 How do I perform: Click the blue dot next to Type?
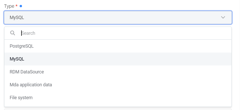pos(21,6)
